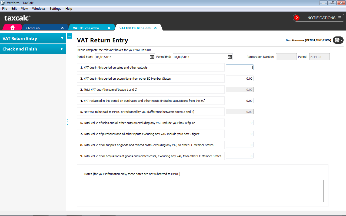
Task: Focus box 8 EC supplies value field
Action: [240, 145]
